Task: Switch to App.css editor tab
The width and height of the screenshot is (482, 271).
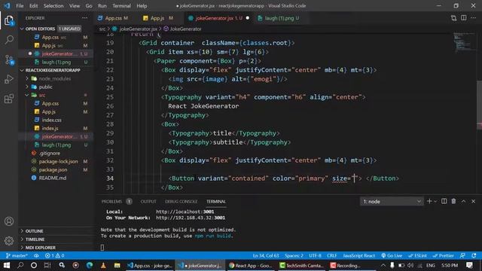Action: click(113, 18)
